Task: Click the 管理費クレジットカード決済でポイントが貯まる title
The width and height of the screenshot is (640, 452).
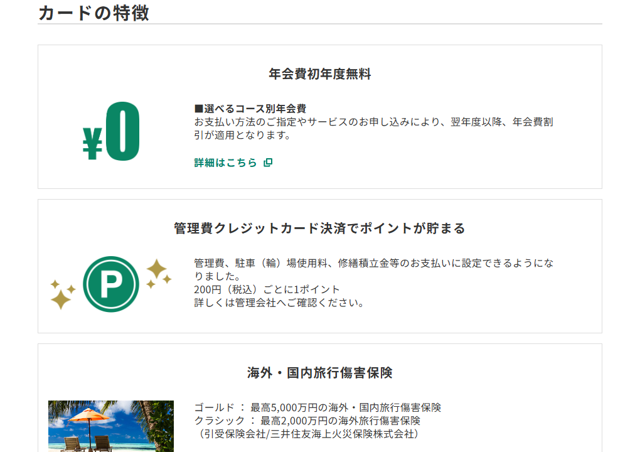Action: pyautogui.click(x=319, y=229)
